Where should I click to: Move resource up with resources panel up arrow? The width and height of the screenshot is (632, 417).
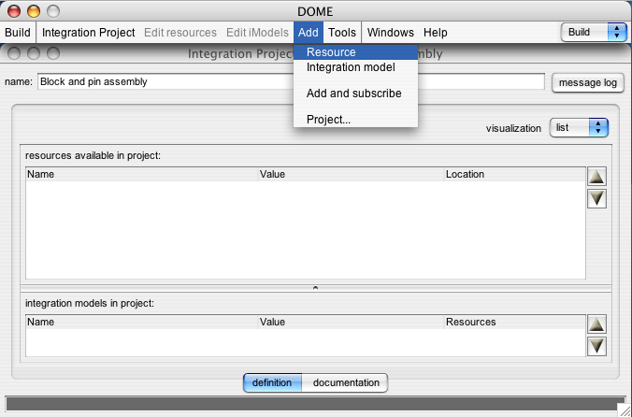596,177
